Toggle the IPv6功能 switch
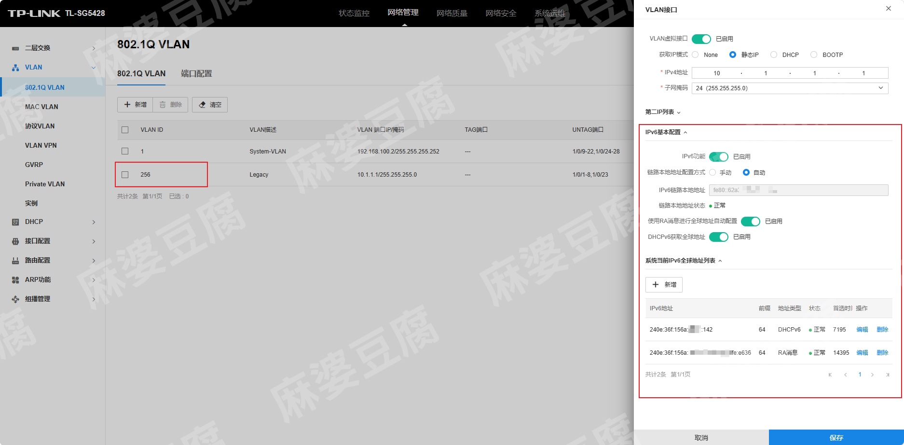The height and width of the screenshot is (445, 904). pos(719,157)
